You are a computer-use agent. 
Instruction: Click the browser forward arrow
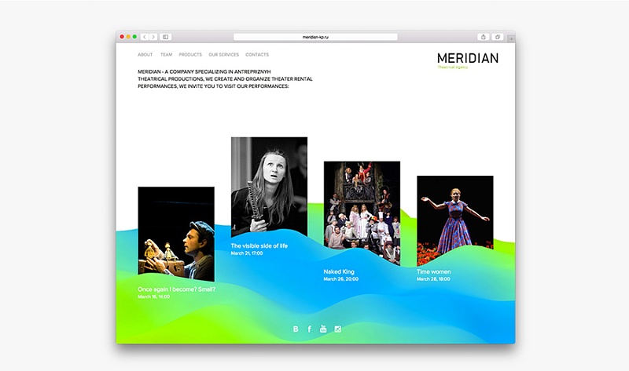pyautogui.click(x=153, y=37)
